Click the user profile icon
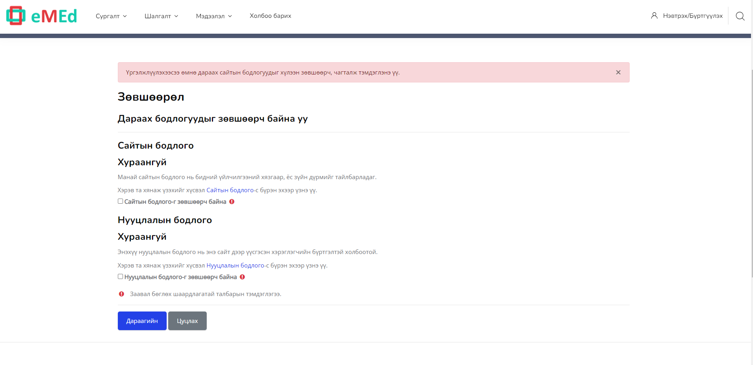The width and height of the screenshot is (753, 365). point(654,16)
